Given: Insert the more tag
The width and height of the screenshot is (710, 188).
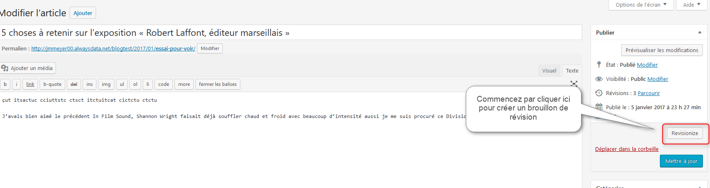Looking at the screenshot, I should [x=184, y=84].
